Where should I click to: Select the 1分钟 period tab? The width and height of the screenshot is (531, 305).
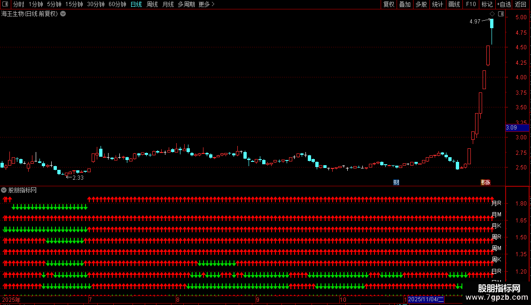[x=36, y=4]
